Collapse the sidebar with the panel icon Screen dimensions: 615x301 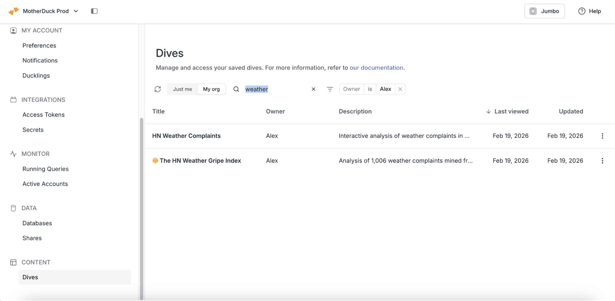(x=94, y=11)
